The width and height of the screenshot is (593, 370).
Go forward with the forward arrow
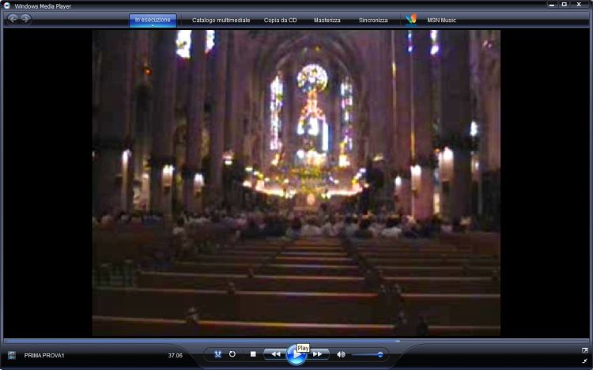click(x=25, y=18)
